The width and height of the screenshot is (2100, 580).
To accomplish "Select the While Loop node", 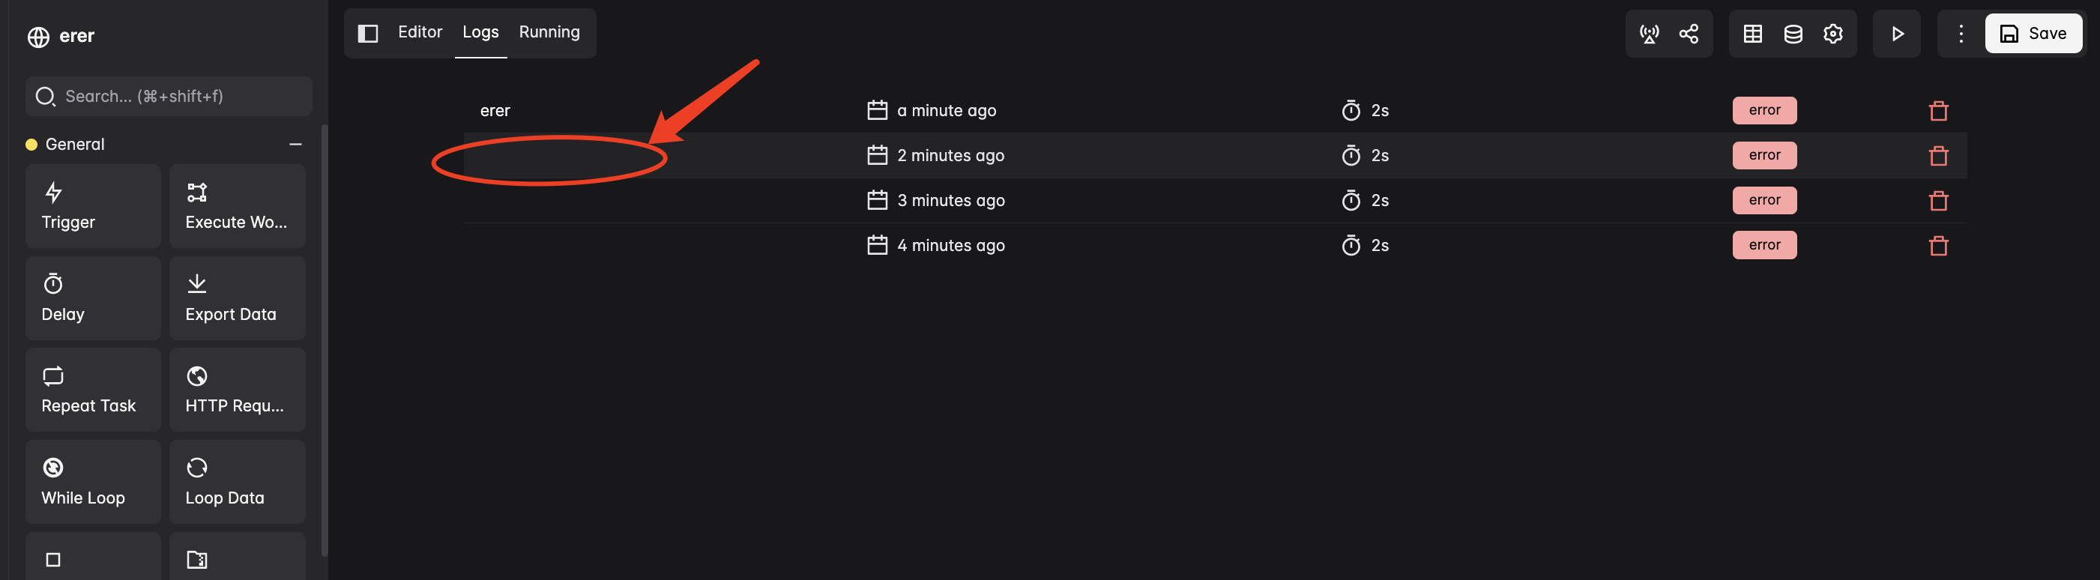I will pos(92,481).
